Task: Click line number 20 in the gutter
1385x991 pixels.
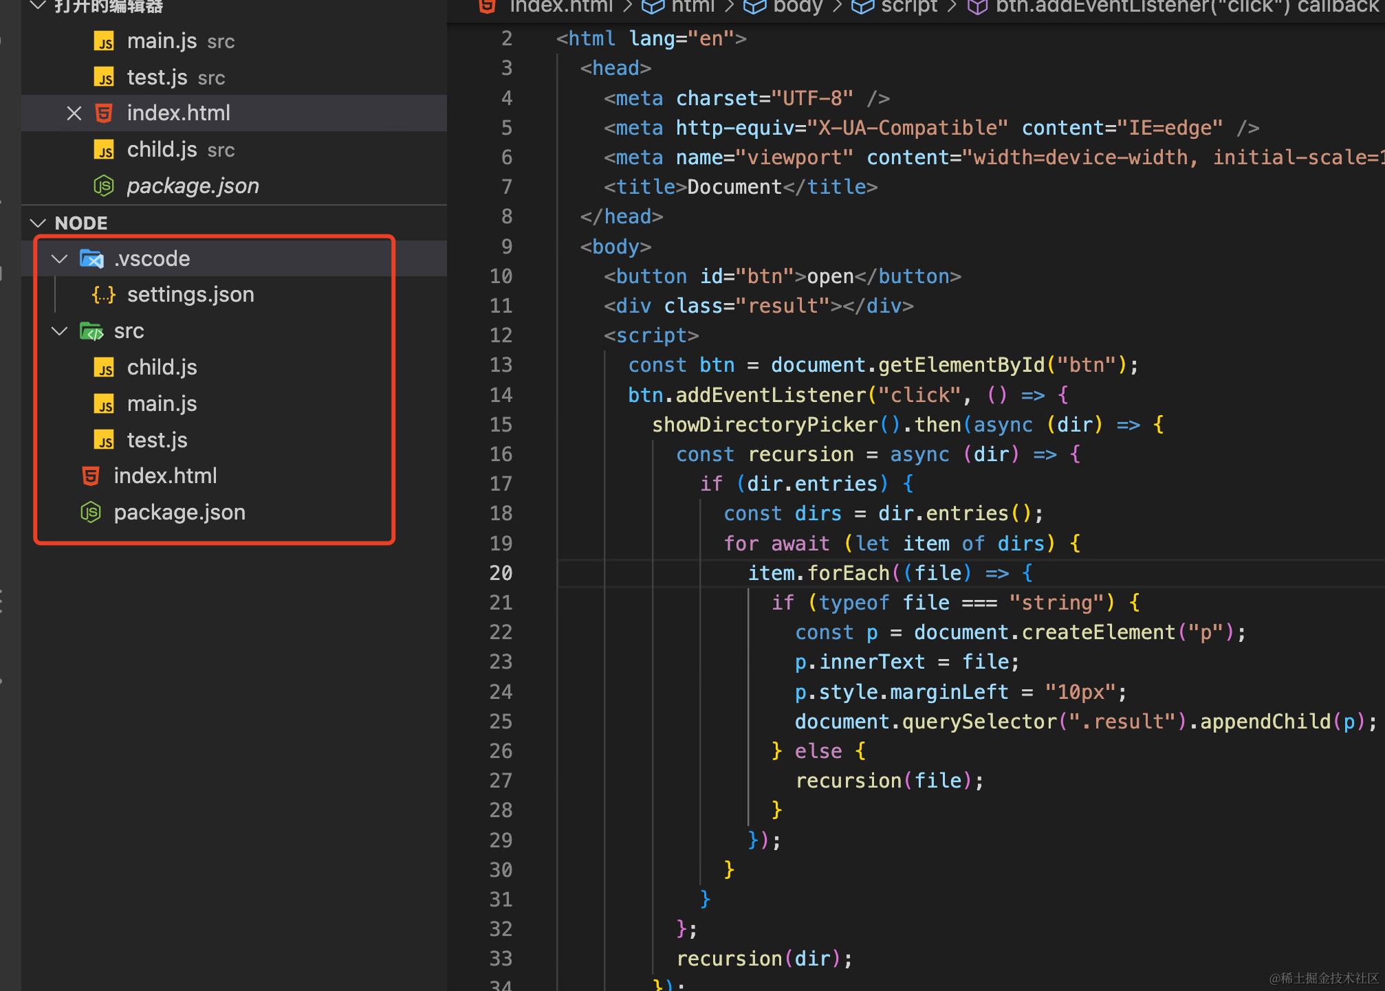Action: (501, 573)
